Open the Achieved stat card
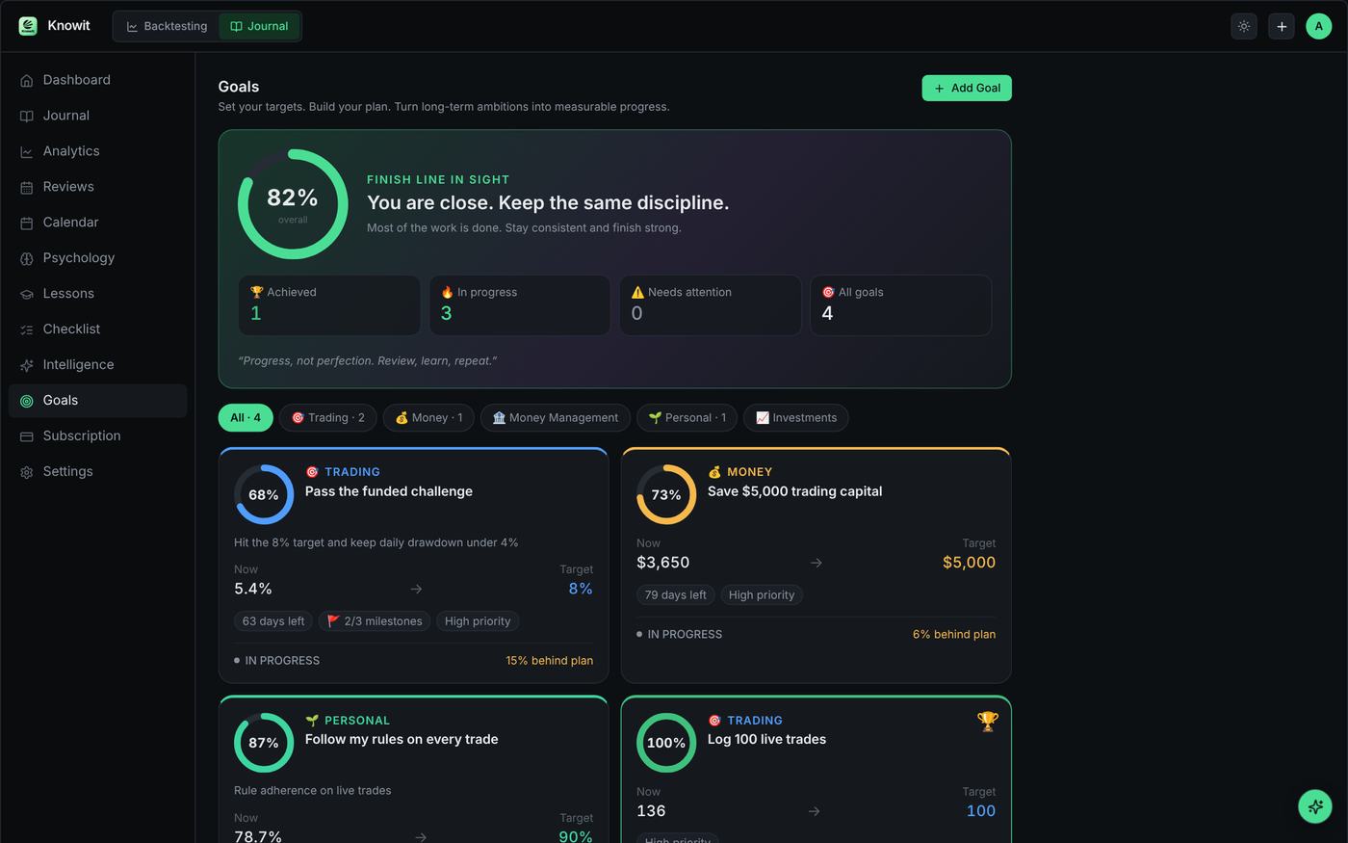The image size is (1348, 843). coord(329,305)
